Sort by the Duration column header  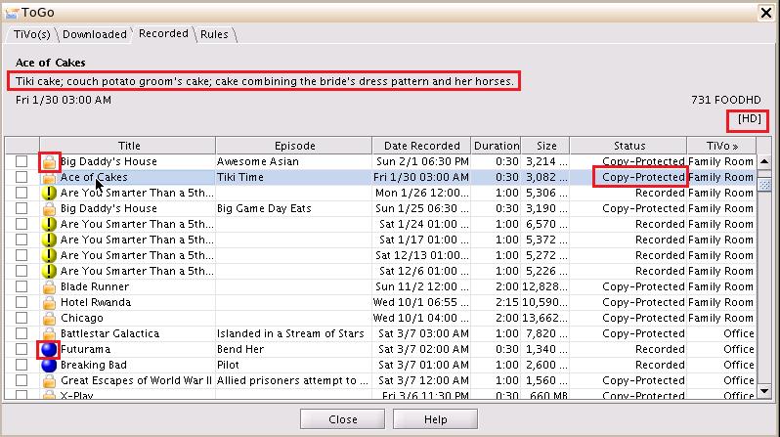[496, 146]
